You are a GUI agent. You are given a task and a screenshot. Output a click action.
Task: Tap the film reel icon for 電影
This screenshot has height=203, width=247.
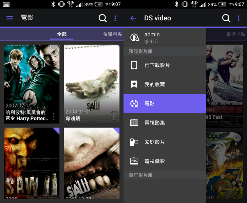[x=134, y=104]
